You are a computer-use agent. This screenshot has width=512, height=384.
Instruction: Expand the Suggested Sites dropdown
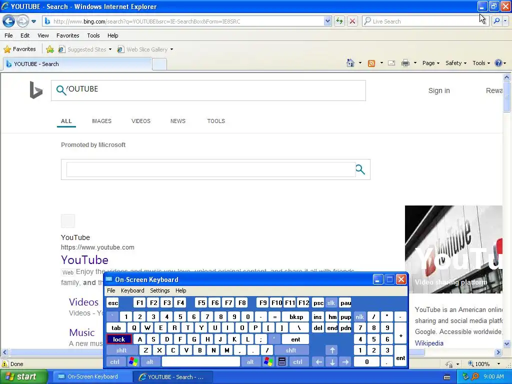point(110,49)
